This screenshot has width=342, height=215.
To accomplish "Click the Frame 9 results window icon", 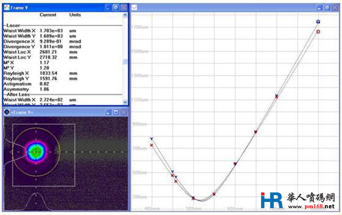I will (7, 7).
